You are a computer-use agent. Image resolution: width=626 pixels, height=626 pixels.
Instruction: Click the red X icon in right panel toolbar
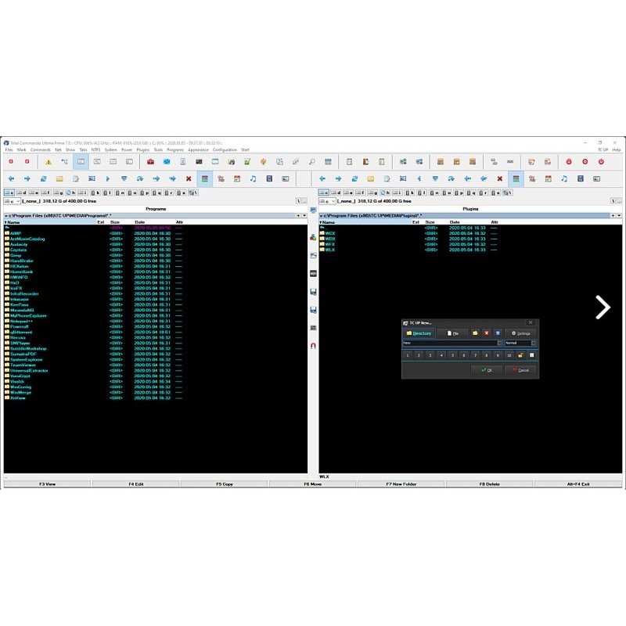coord(499,178)
